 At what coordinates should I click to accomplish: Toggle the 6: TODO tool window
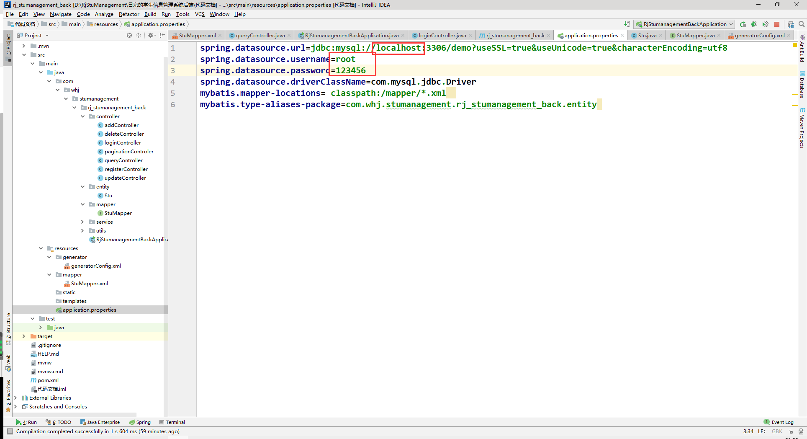coord(58,422)
